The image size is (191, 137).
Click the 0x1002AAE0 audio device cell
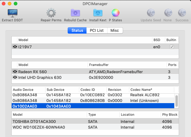[x=25, y=106]
